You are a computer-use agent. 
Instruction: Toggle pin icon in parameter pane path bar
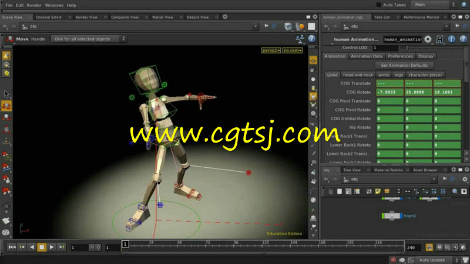click(457, 26)
